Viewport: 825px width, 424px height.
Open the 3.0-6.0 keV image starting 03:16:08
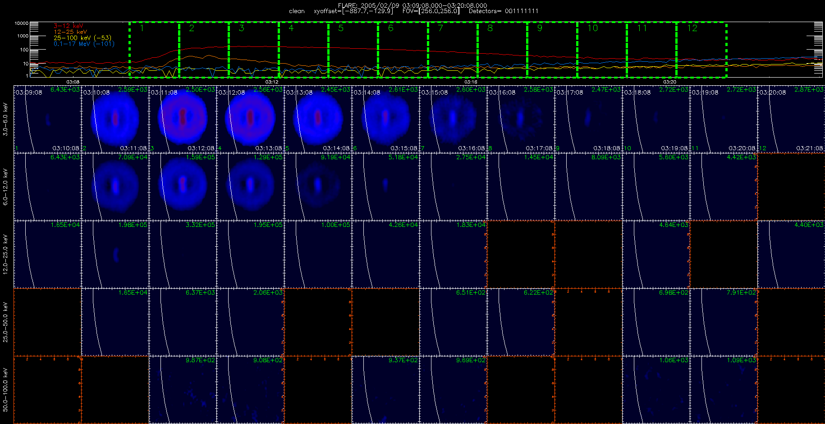[x=521, y=119]
